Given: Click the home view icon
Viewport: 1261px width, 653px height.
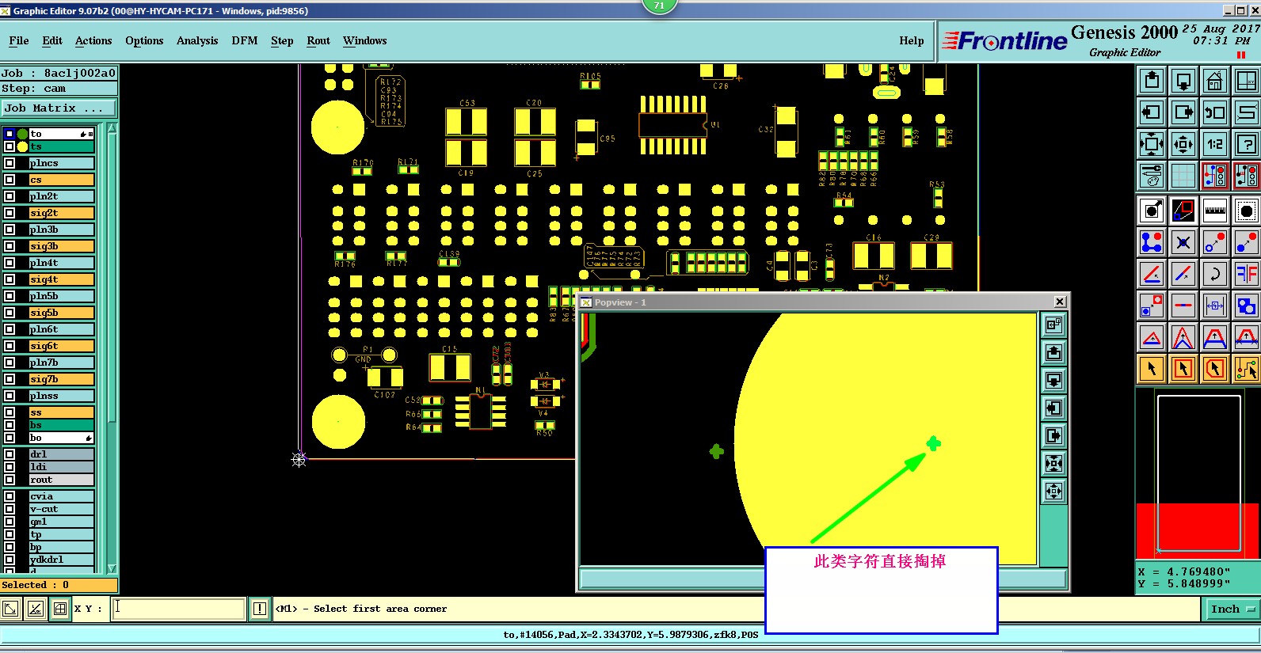Looking at the screenshot, I should point(1215,81).
